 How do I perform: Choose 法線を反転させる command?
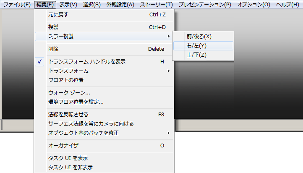point(104,115)
